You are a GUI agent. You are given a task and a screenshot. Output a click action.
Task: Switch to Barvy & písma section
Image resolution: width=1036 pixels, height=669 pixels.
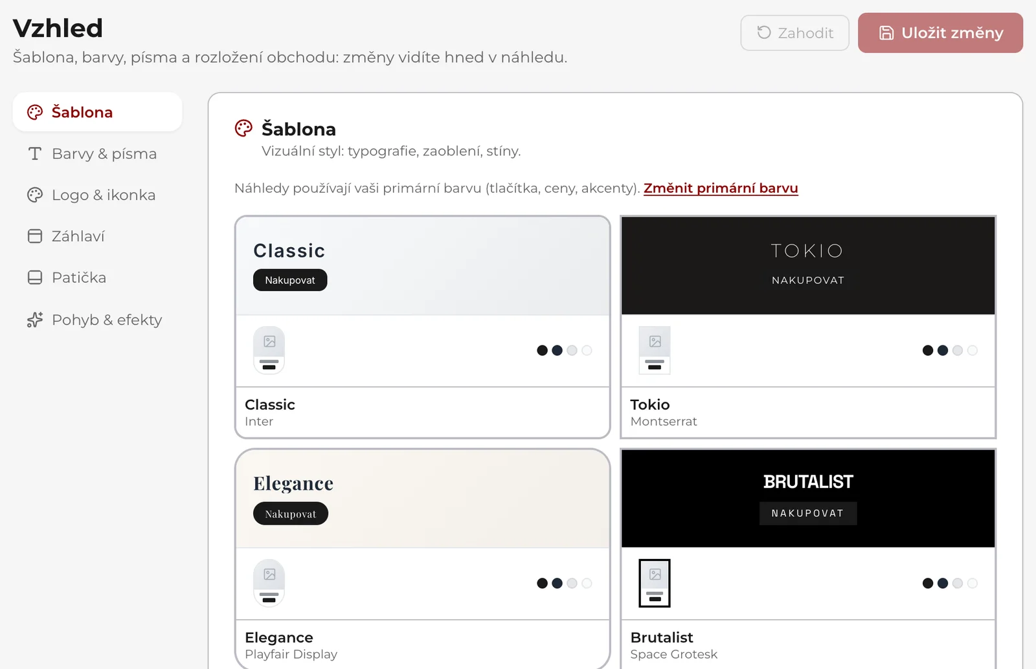coord(97,154)
